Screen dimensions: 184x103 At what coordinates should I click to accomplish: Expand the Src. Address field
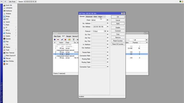tap(108, 23)
